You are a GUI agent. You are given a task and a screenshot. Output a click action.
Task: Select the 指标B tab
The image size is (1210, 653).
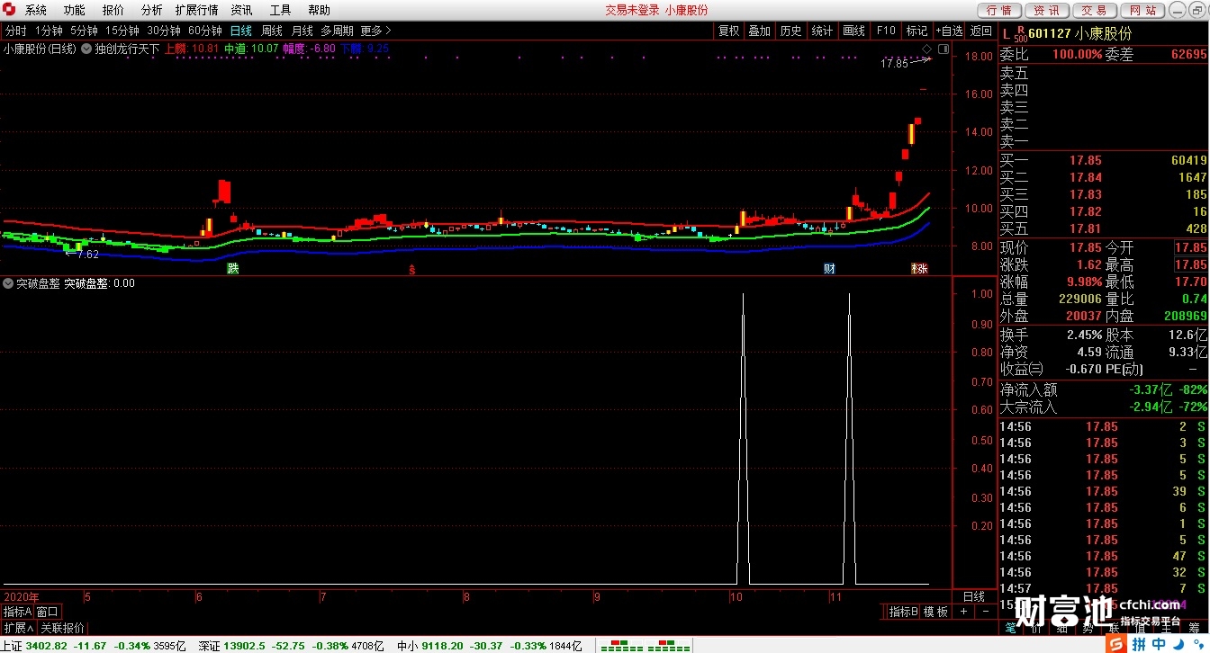click(x=903, y=612)
